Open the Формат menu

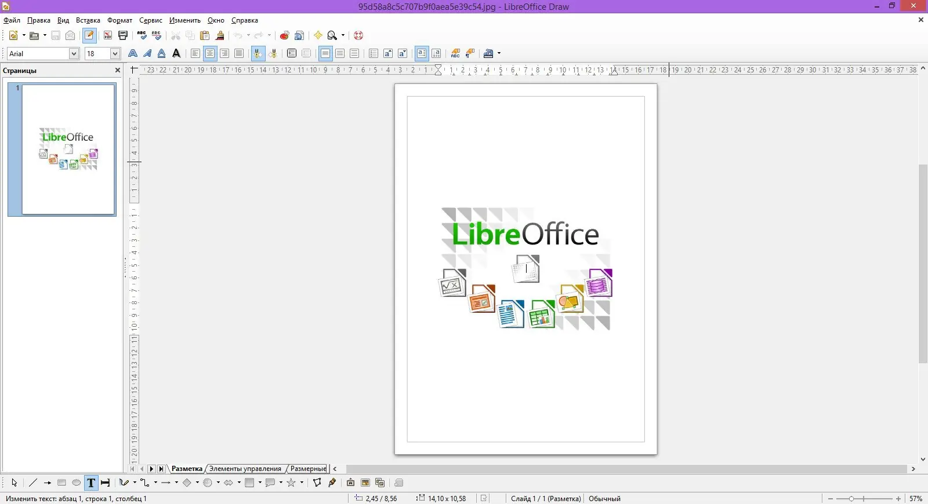119,20
